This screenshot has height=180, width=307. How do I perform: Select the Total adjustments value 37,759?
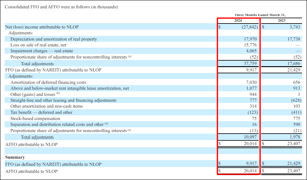[x=250, y=64]
